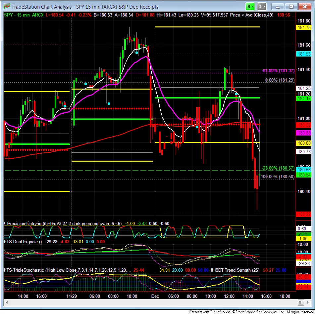This screenshot has height=314, width=315.
Task: Click the horizontal scrollbar left arrow
Action: [x=7, y=302]
